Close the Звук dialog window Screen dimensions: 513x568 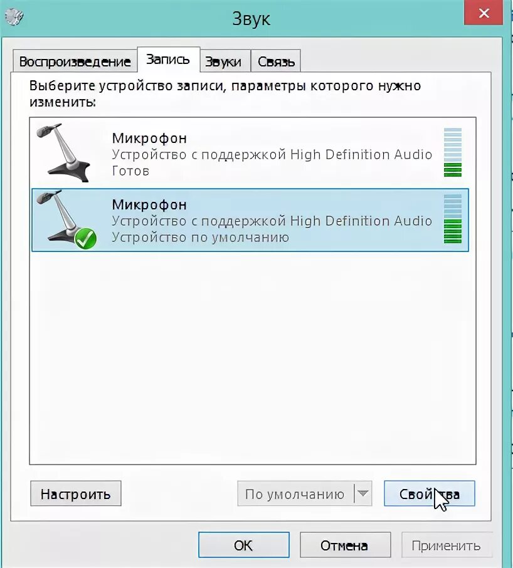coord(484,13)
